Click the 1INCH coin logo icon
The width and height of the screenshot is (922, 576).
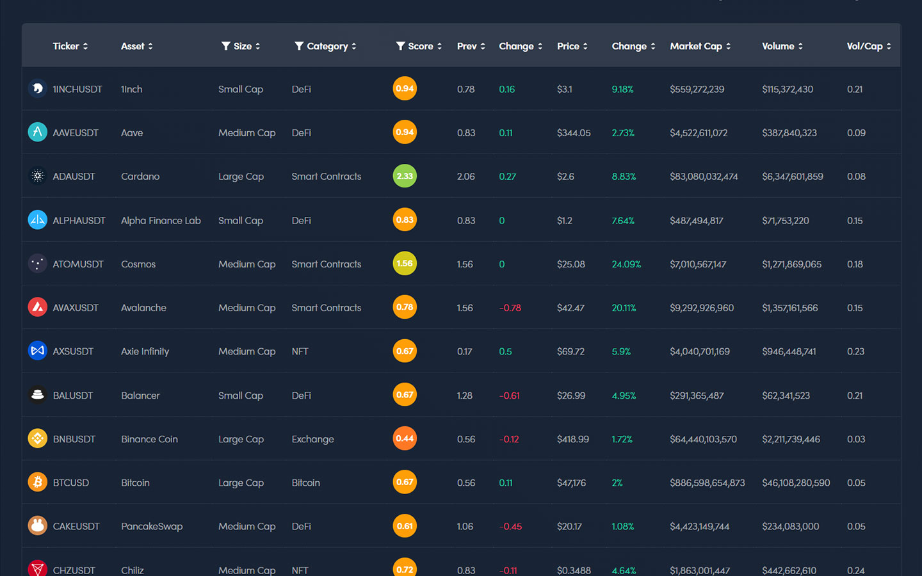tap(37, 88)
